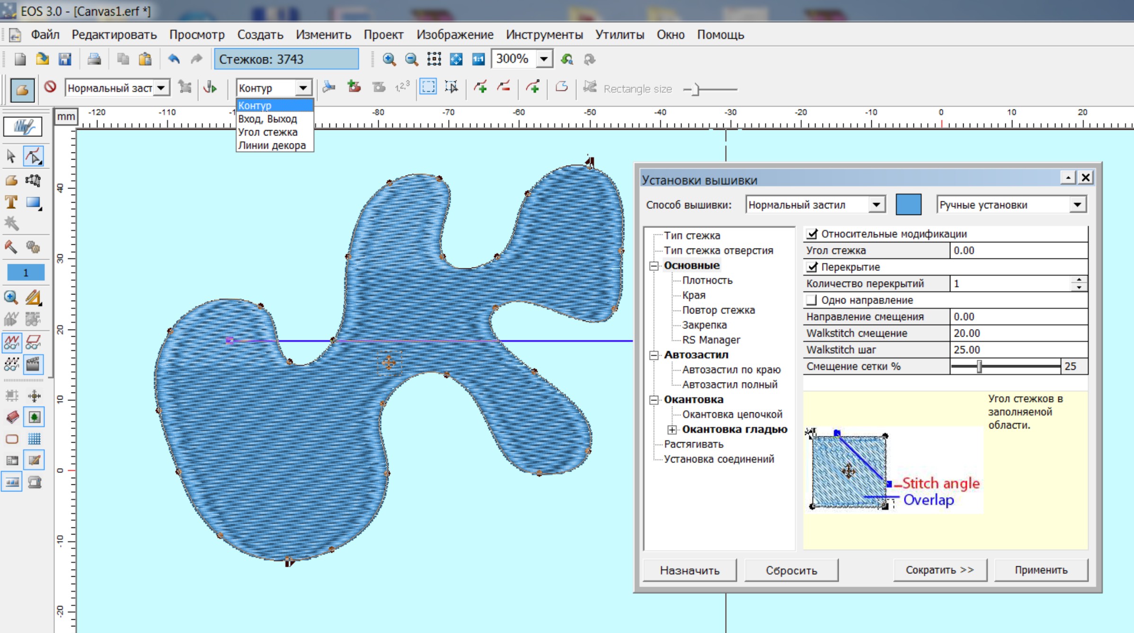Click the Print icon in toolbar

tap(94, 59)
